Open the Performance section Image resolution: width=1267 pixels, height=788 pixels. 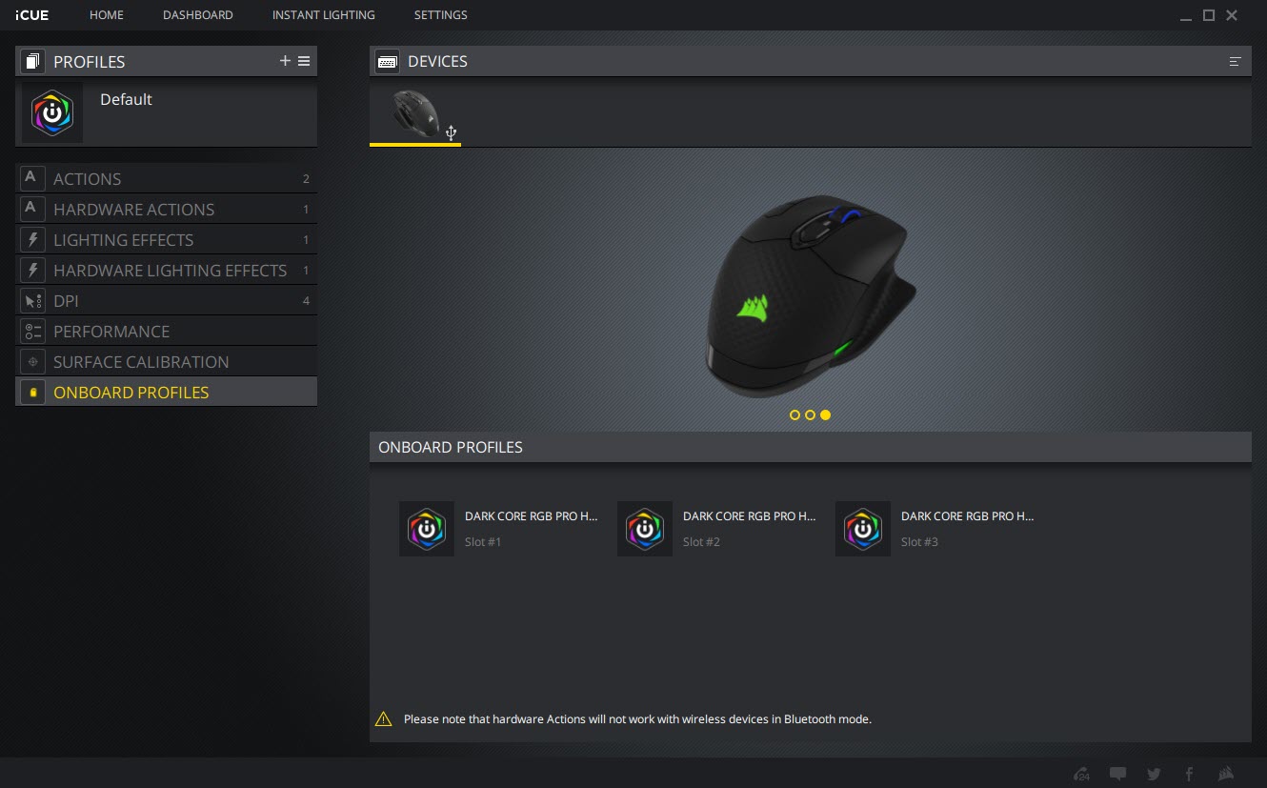[x=167, y=331]
